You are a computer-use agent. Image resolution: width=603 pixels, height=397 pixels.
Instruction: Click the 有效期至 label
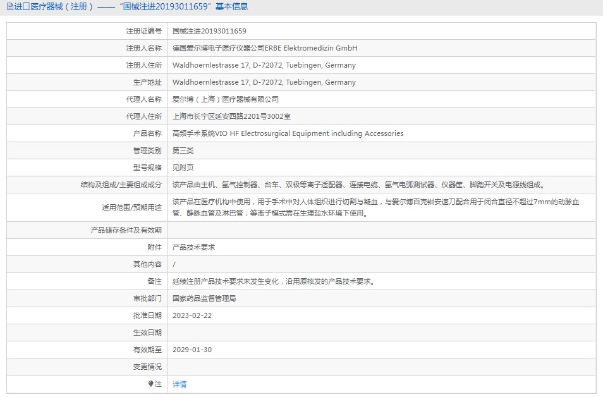147,350
